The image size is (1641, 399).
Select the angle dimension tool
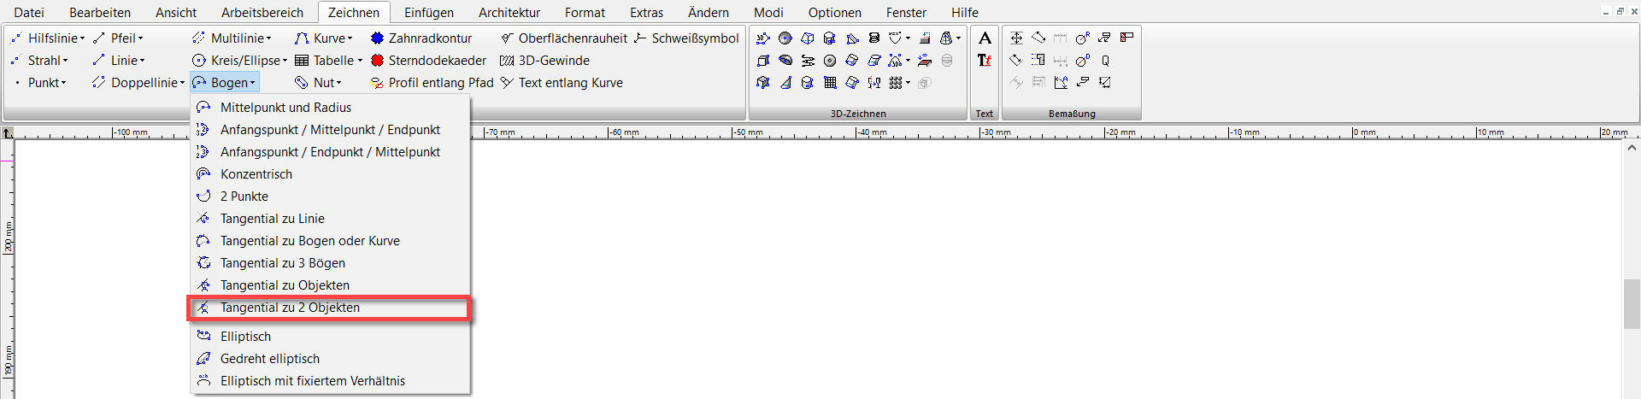(1061, 82)
